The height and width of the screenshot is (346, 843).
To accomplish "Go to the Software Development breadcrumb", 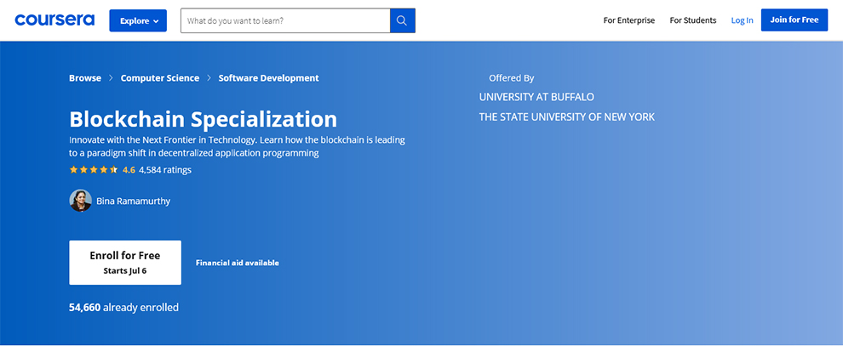I will (268, 77).
